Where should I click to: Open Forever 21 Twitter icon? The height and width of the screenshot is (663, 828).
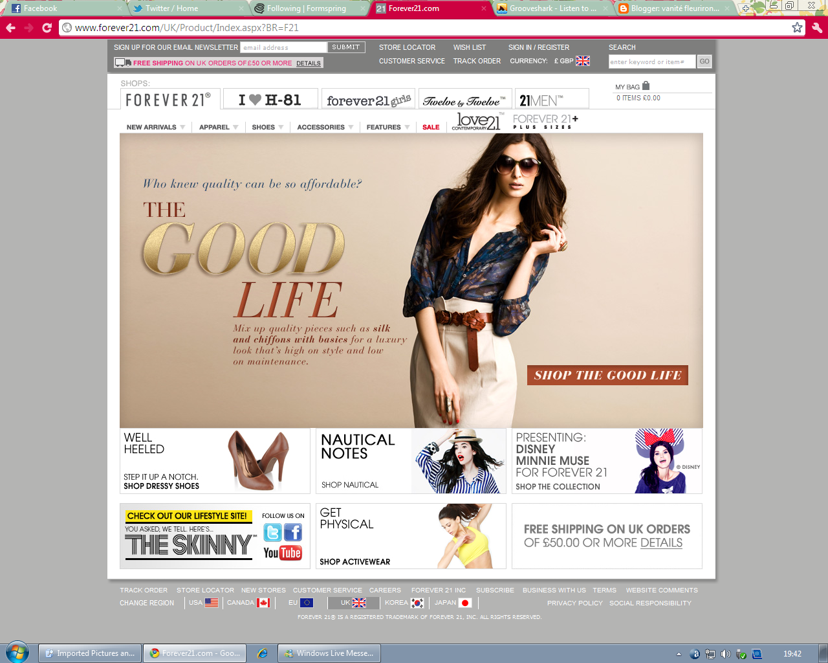[272, 532]
